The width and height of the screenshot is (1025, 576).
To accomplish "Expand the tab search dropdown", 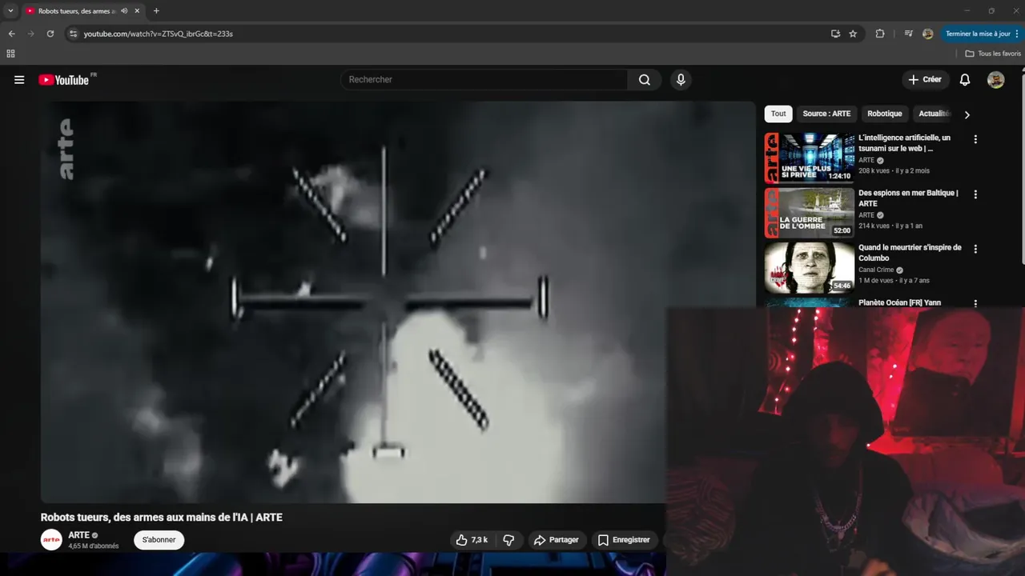I will pos(10,11).
